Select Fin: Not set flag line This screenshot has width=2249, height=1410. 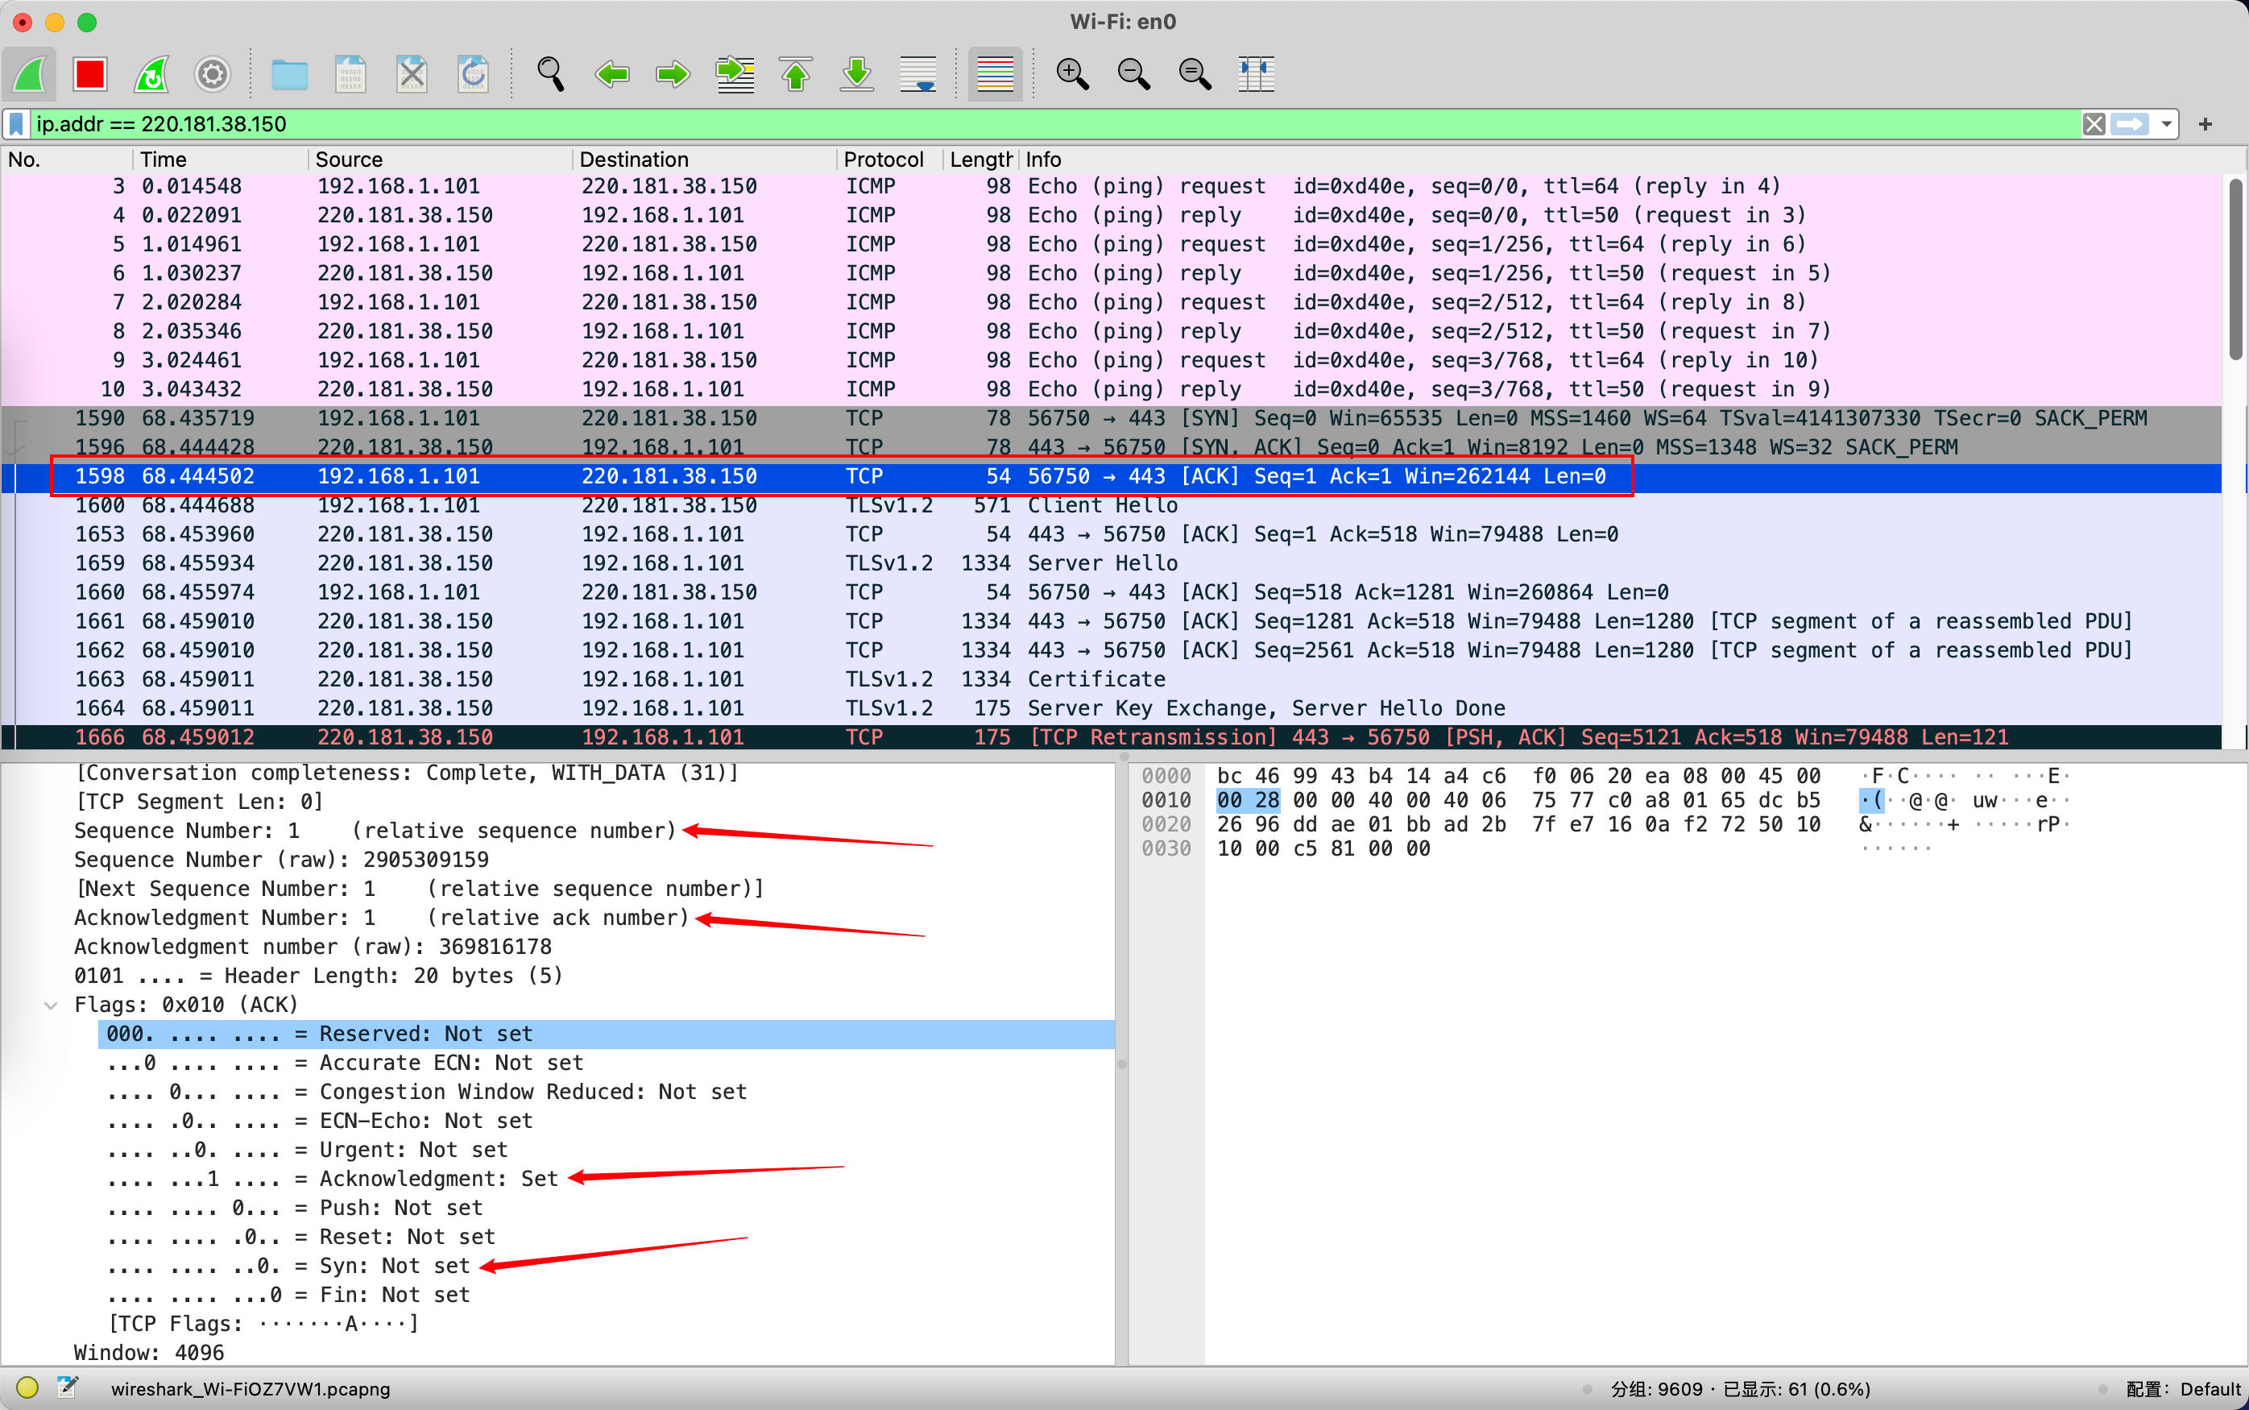[x=289, y=1296]
